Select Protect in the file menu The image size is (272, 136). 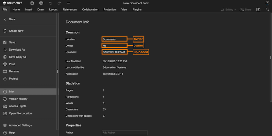point(13,79)
